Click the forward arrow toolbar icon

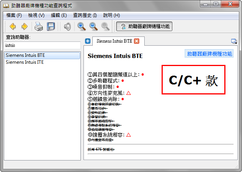[x=24, y=26]
